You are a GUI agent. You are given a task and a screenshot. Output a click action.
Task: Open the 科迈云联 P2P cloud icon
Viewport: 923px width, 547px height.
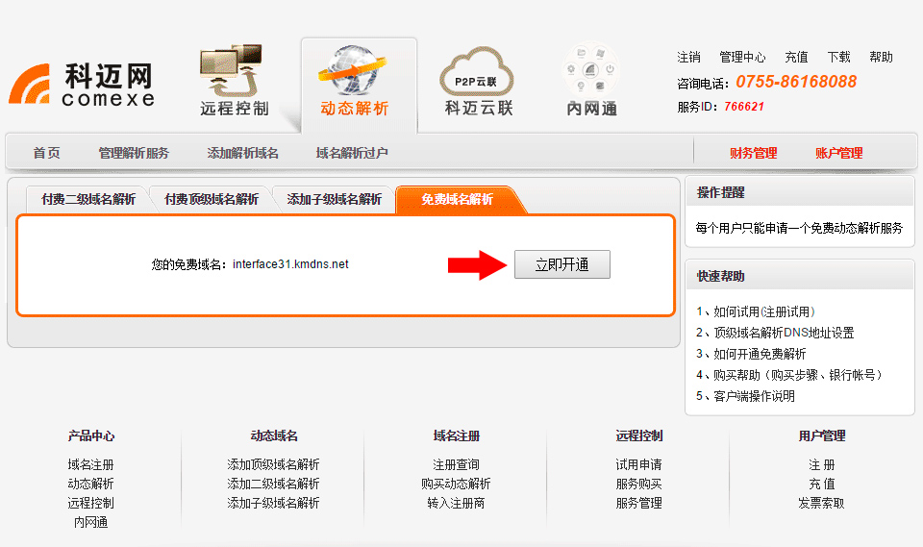(477, 72)
